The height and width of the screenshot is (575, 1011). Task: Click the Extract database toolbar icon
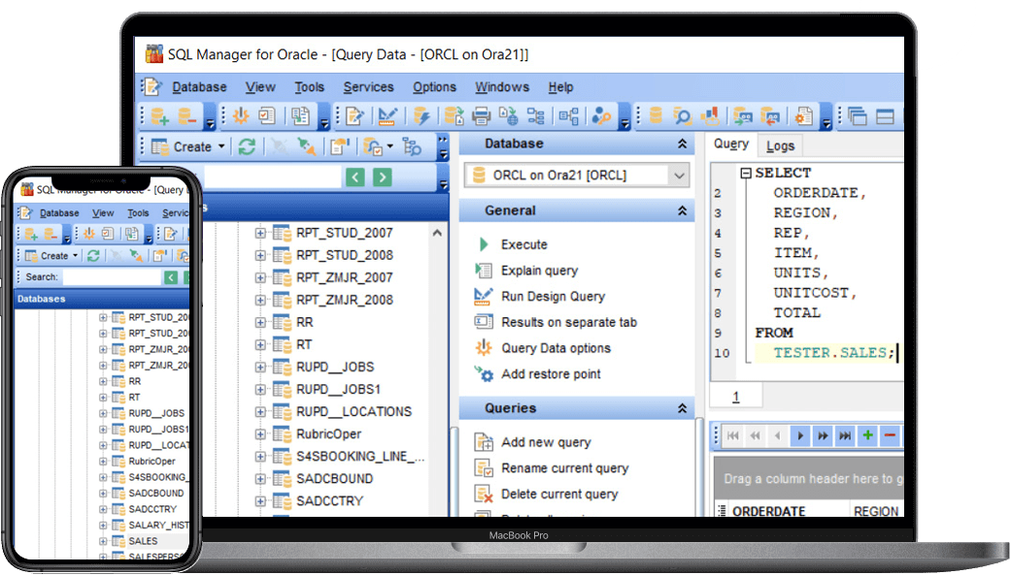(x=454, y=116)
